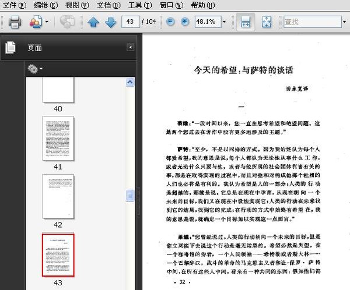Collapse the pages panel with arrow button
Screen dimensions: 350x290
tap(131, 47)
